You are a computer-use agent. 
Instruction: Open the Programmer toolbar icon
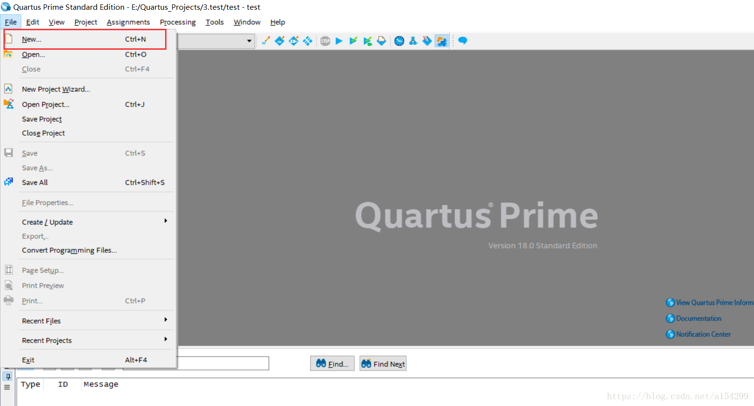[427, 41]
